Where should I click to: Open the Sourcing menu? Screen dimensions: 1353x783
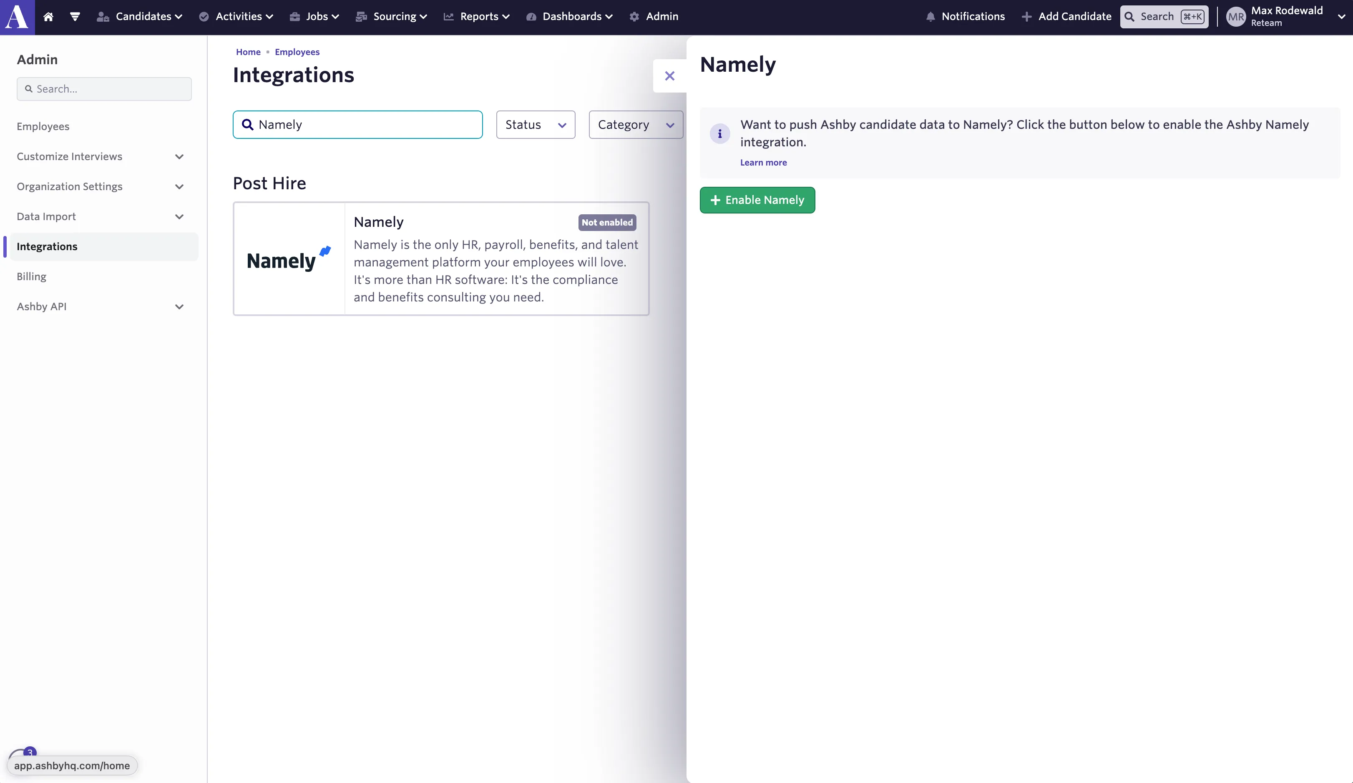tap(391, 17)
